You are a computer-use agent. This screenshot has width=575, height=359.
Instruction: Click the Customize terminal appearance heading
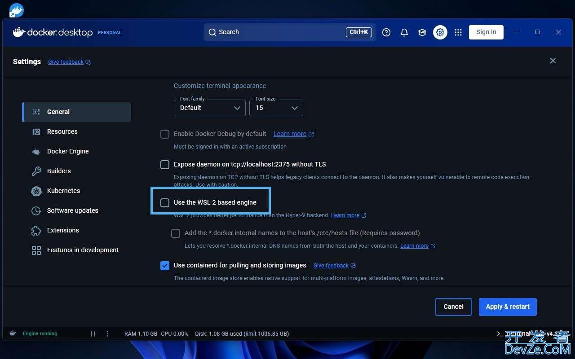(x=220, y=86)
